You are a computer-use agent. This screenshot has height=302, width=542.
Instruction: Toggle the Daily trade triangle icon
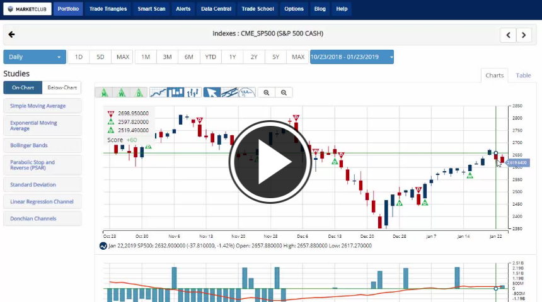click(x=139, y=92)
